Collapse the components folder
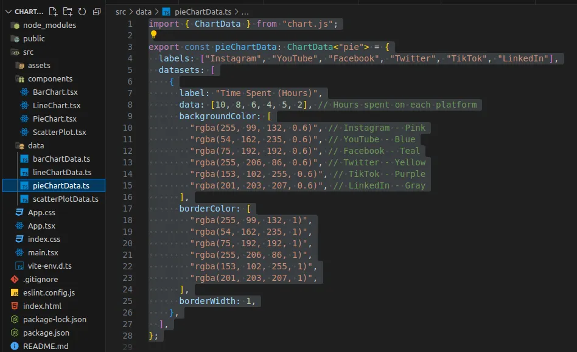This screenshot has width=577, height=352. (x=50, y=78)
